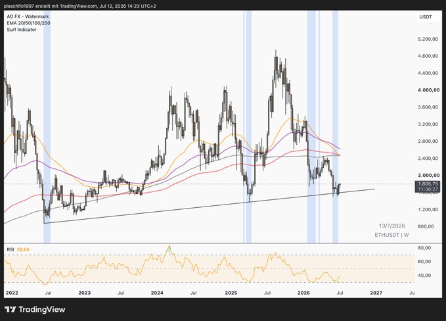446x321 pixels.
Task: Click the RSI value 38,64
Action: tap(23, 249)
